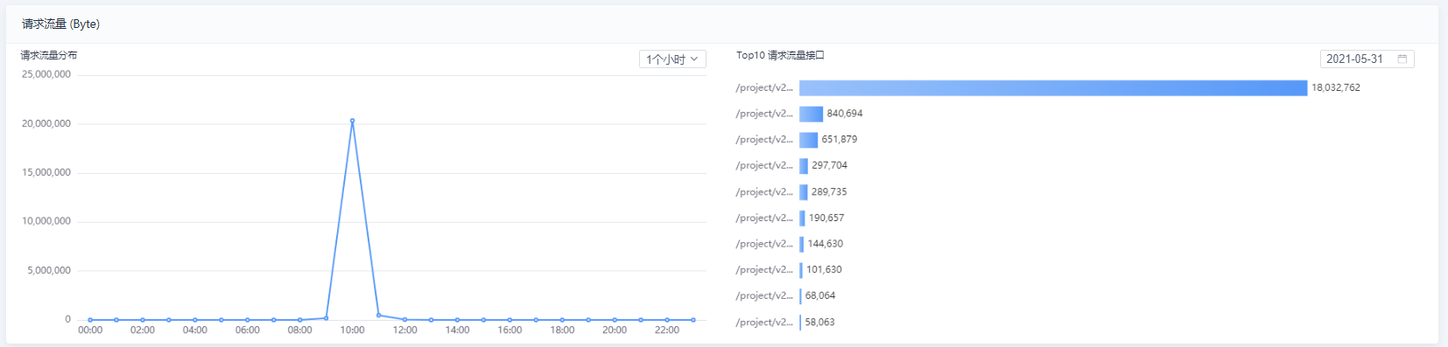1448x347 pixels.
Task: Click the data point at 00:00
Action: (x=90, y=320)
